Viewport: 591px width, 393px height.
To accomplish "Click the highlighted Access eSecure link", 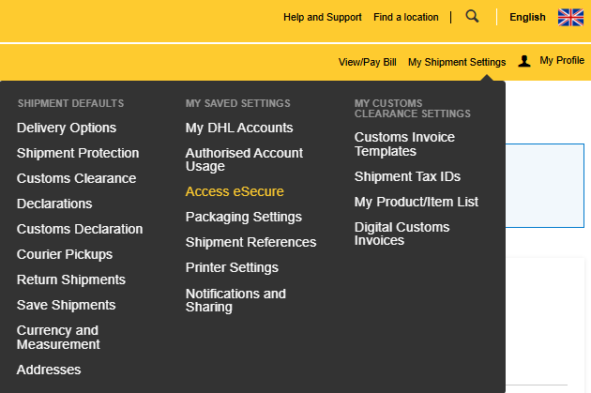I will (x=235, y=191).
